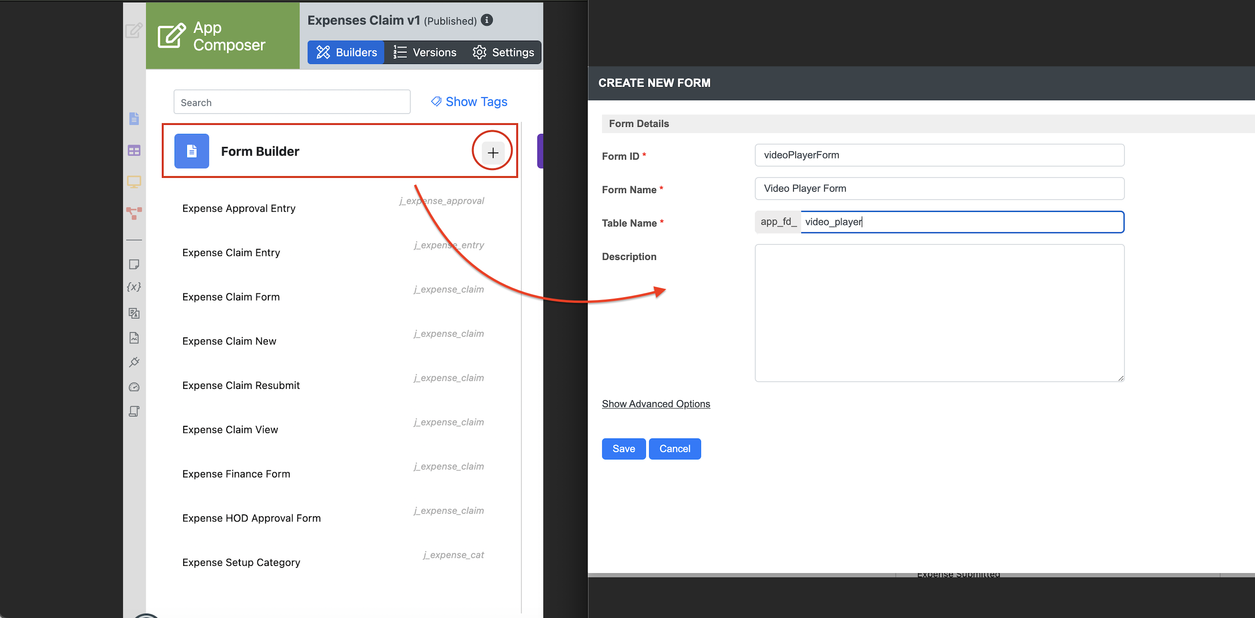Click the blue Form Builder document icon
The height and width of the screenshot is (618, 1255).
pyautogui.click(x=192, y=151)
